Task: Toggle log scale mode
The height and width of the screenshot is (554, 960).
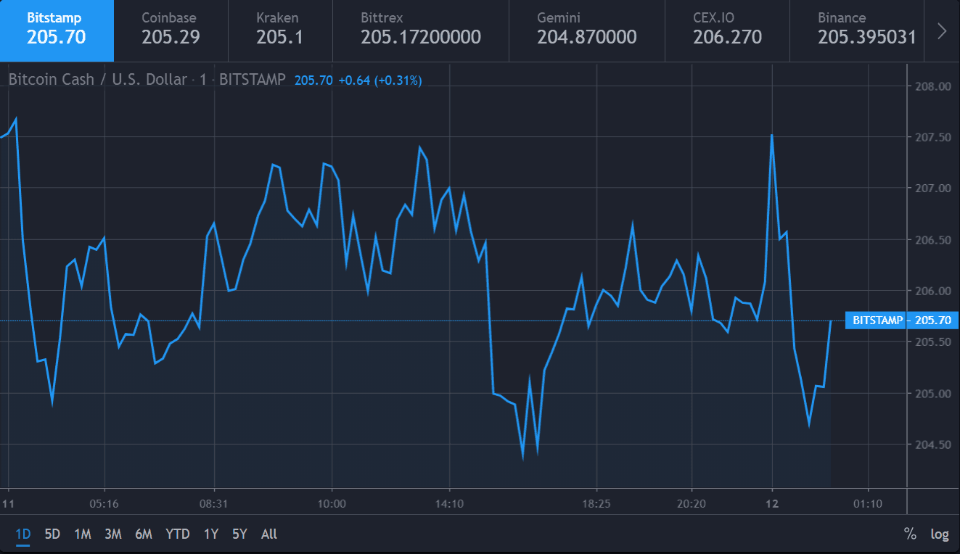Action: pyautogui.click(x=940, y=534)
